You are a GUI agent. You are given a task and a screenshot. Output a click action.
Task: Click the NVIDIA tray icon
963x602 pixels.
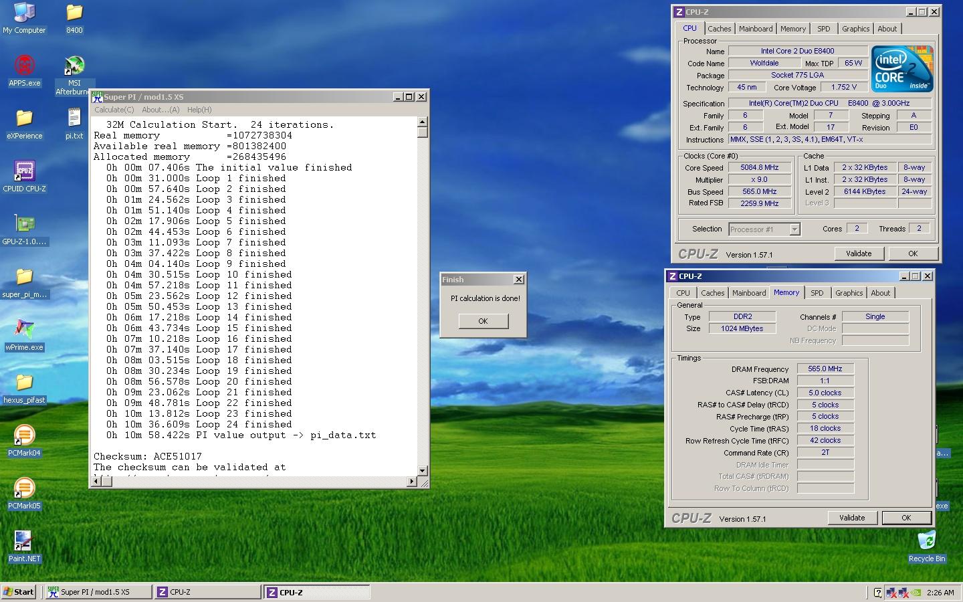click(x=916, y=592)
